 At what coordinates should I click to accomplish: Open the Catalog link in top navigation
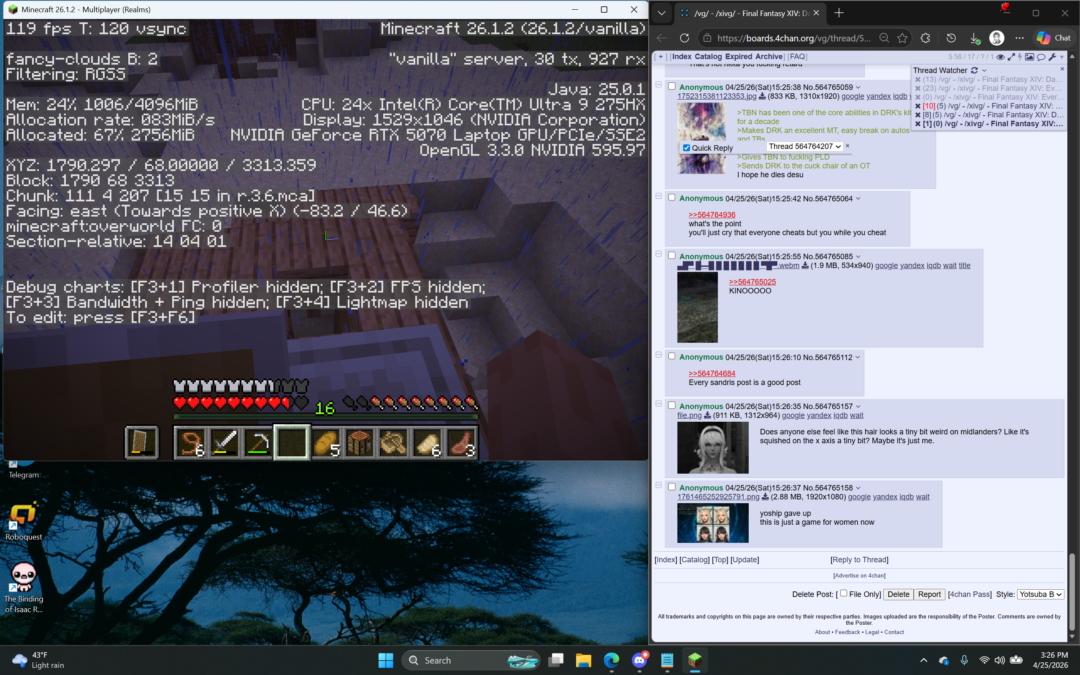pyautogui.click(x=708, y=57)
